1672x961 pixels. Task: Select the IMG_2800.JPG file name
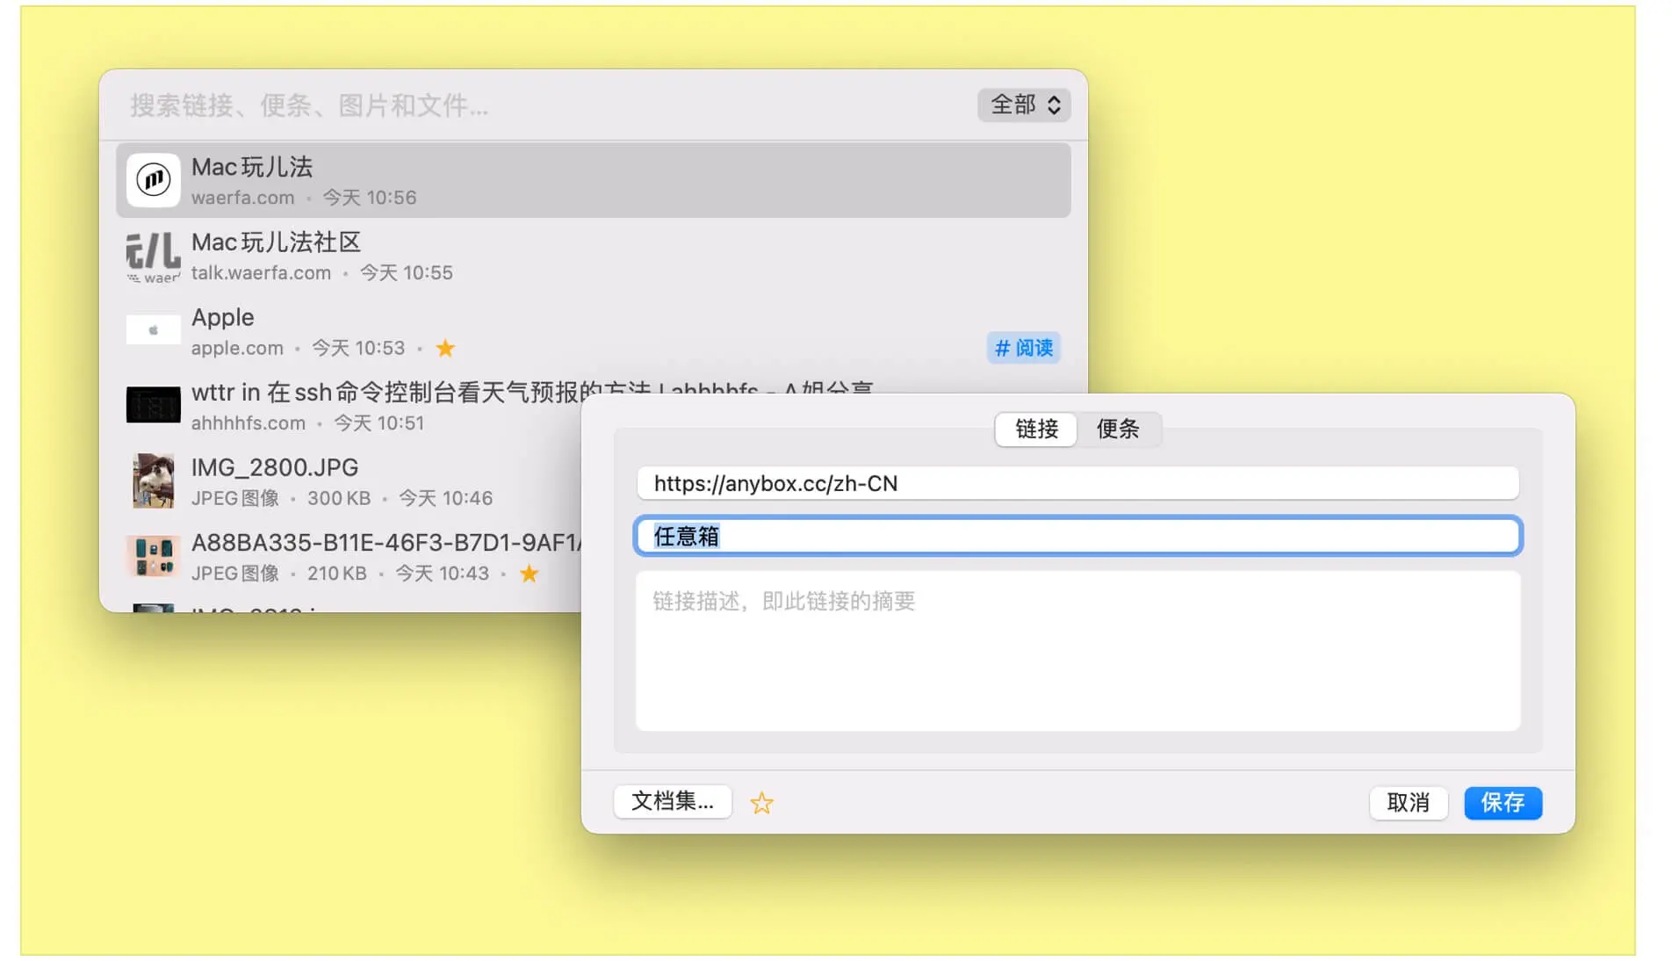(x=275, y=467)
